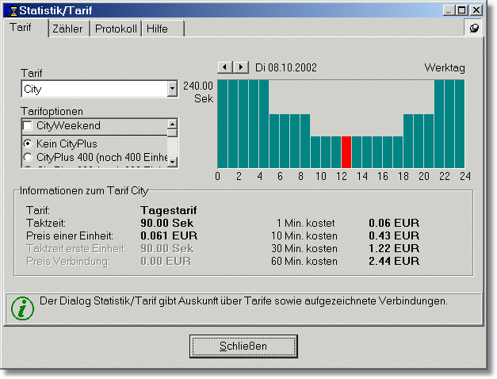
Task: Click the 'Preis einer Einheit:' label
Action: 70,235
